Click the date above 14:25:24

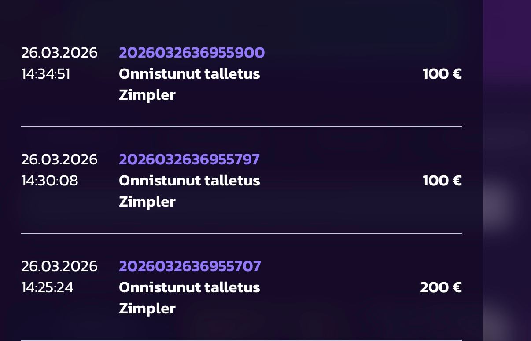(59, 266)
